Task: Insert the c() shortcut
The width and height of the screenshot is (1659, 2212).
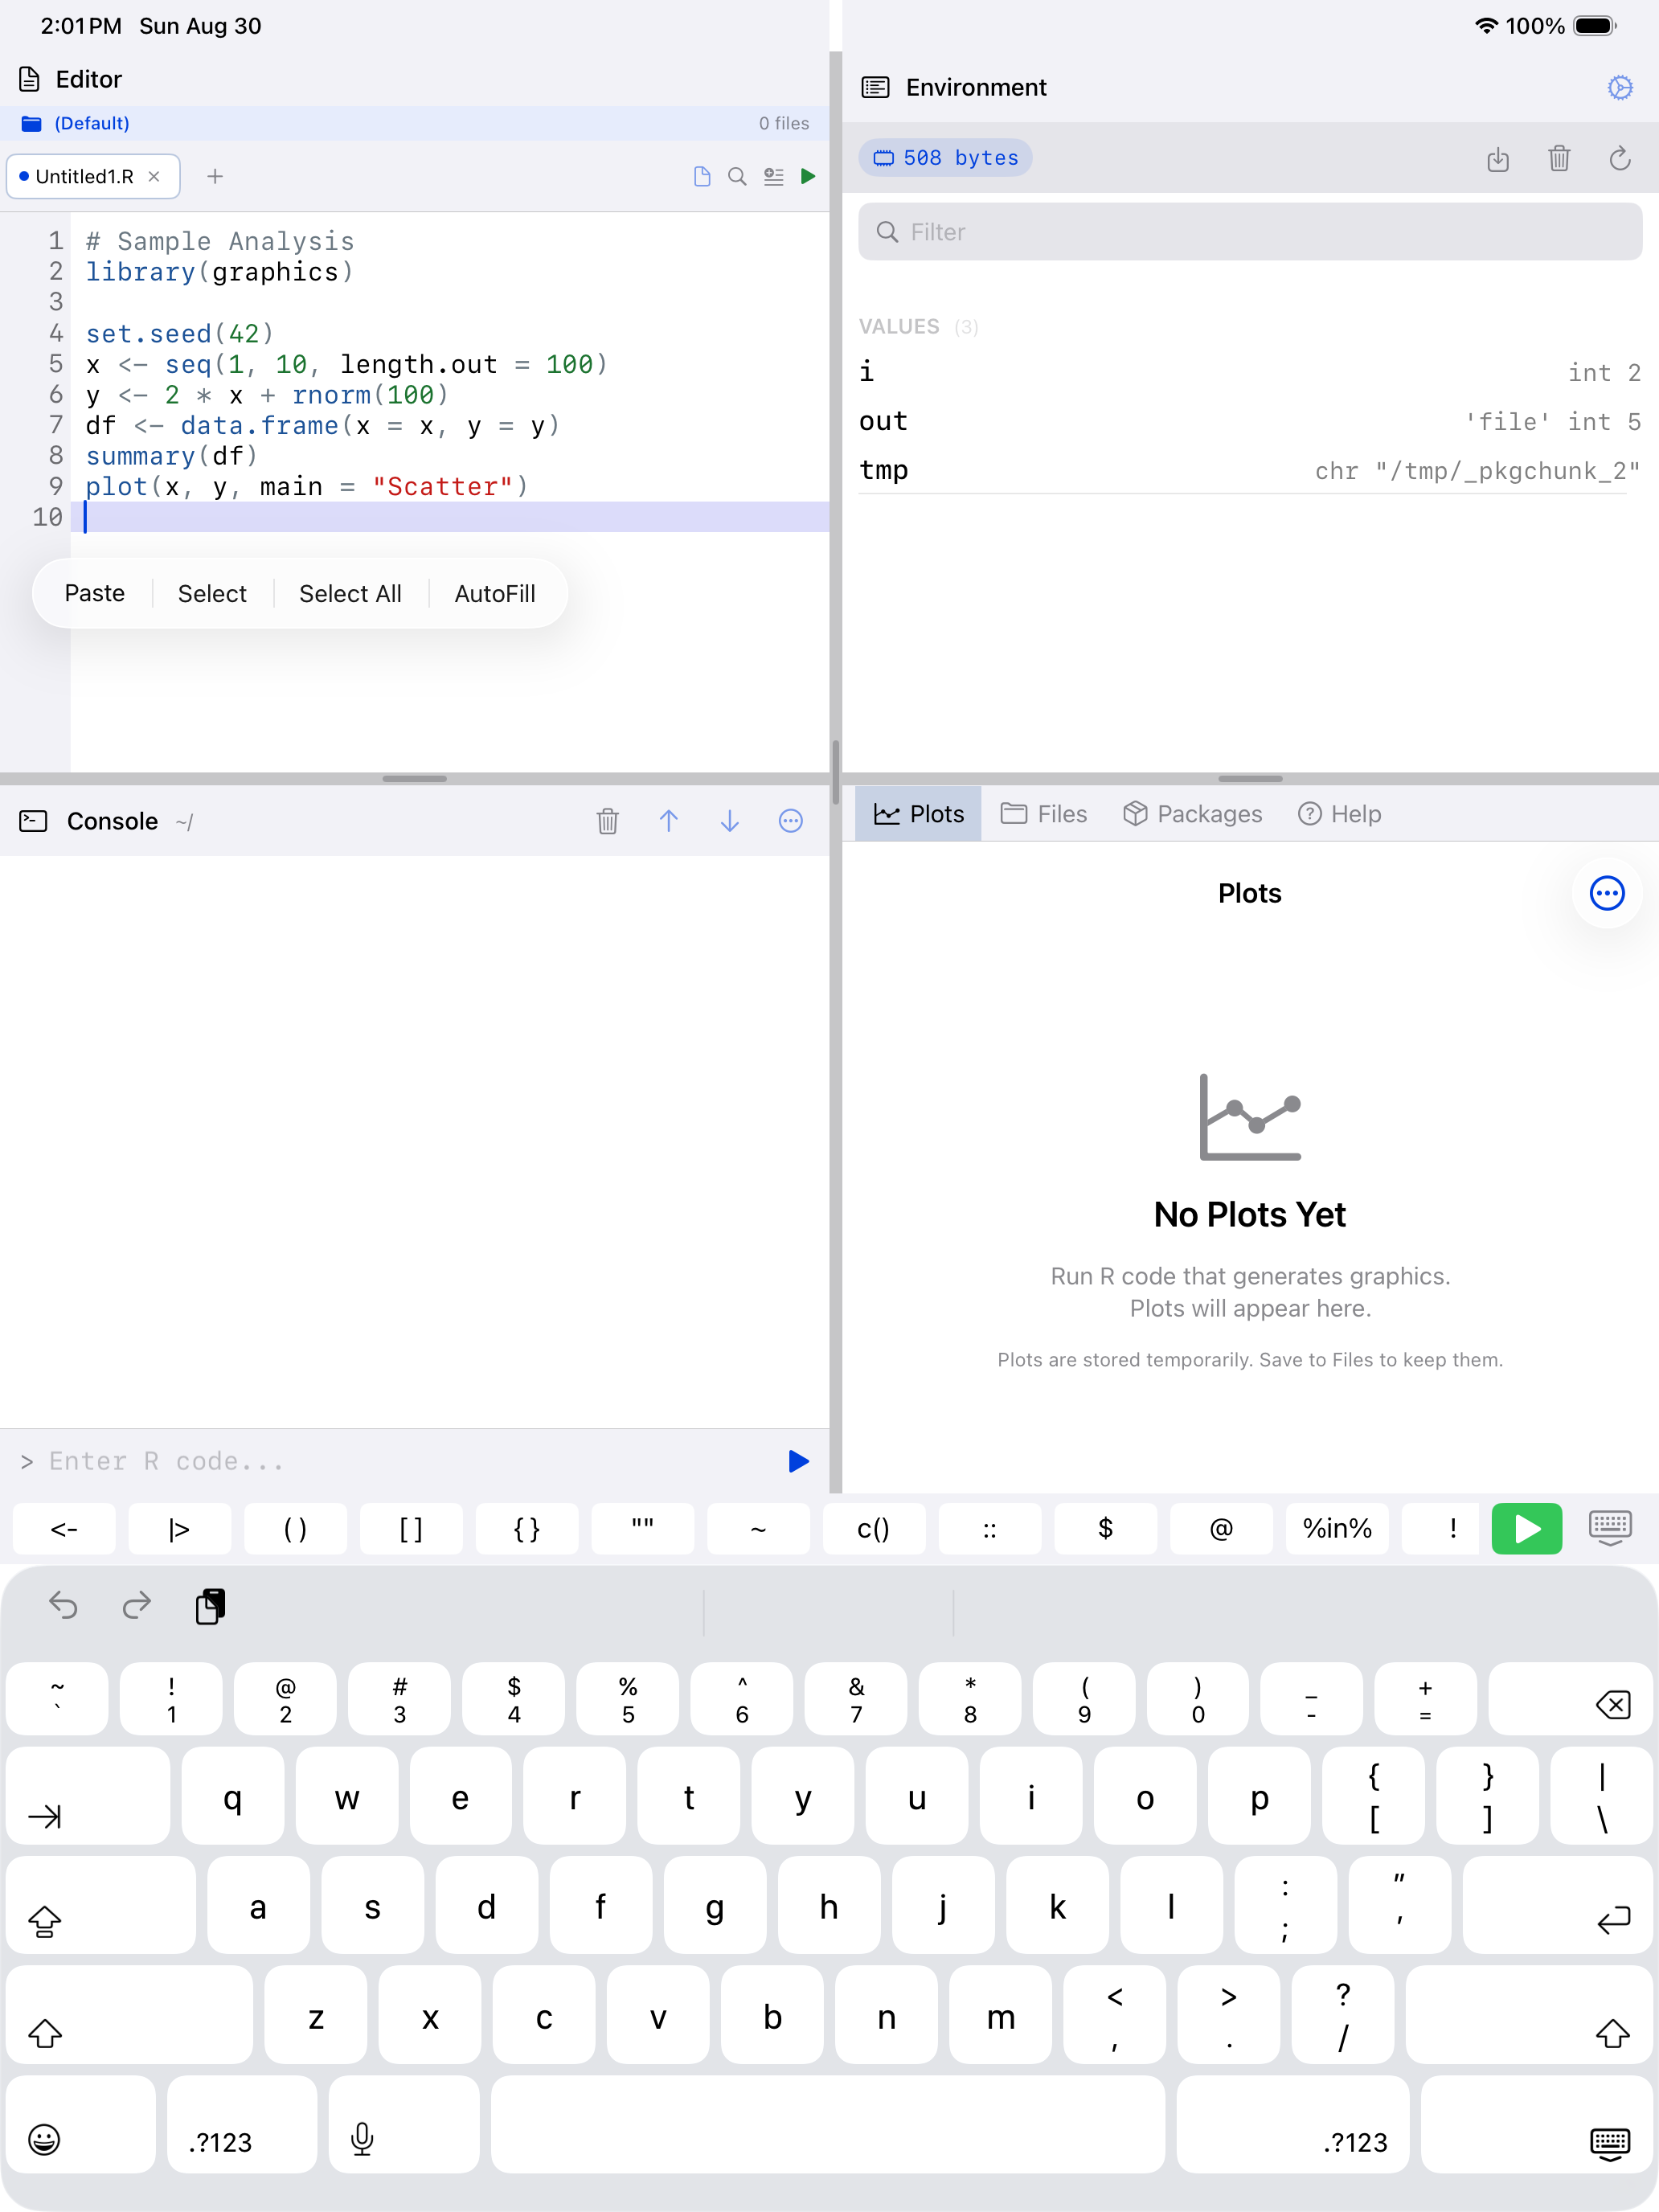Action: (x=874, y=1528)
